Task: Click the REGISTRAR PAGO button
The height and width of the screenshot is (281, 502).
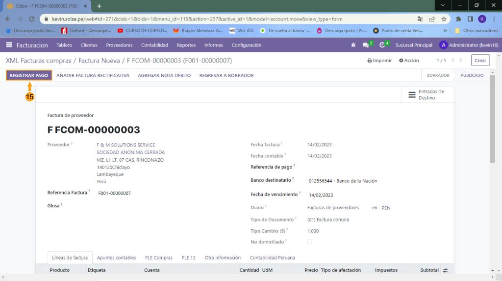Action: [28, 76]
